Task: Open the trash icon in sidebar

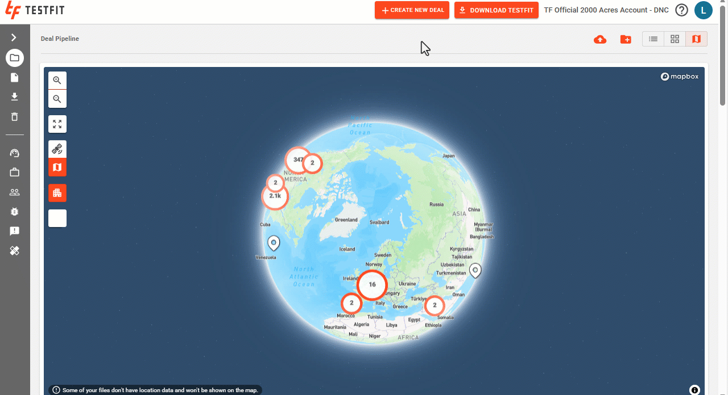Action: (x=15, y=116)
